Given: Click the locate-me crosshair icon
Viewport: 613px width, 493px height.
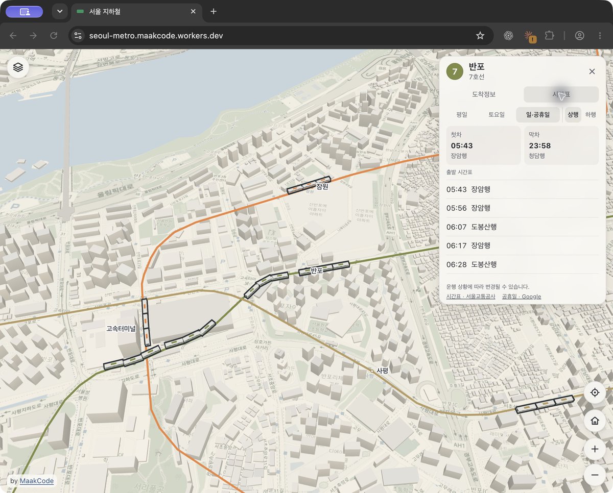Looking at the screenshot, I should coord(595,393).
